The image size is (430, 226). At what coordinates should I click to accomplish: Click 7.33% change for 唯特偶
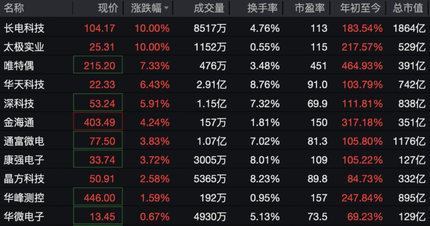tap(155, 66)
